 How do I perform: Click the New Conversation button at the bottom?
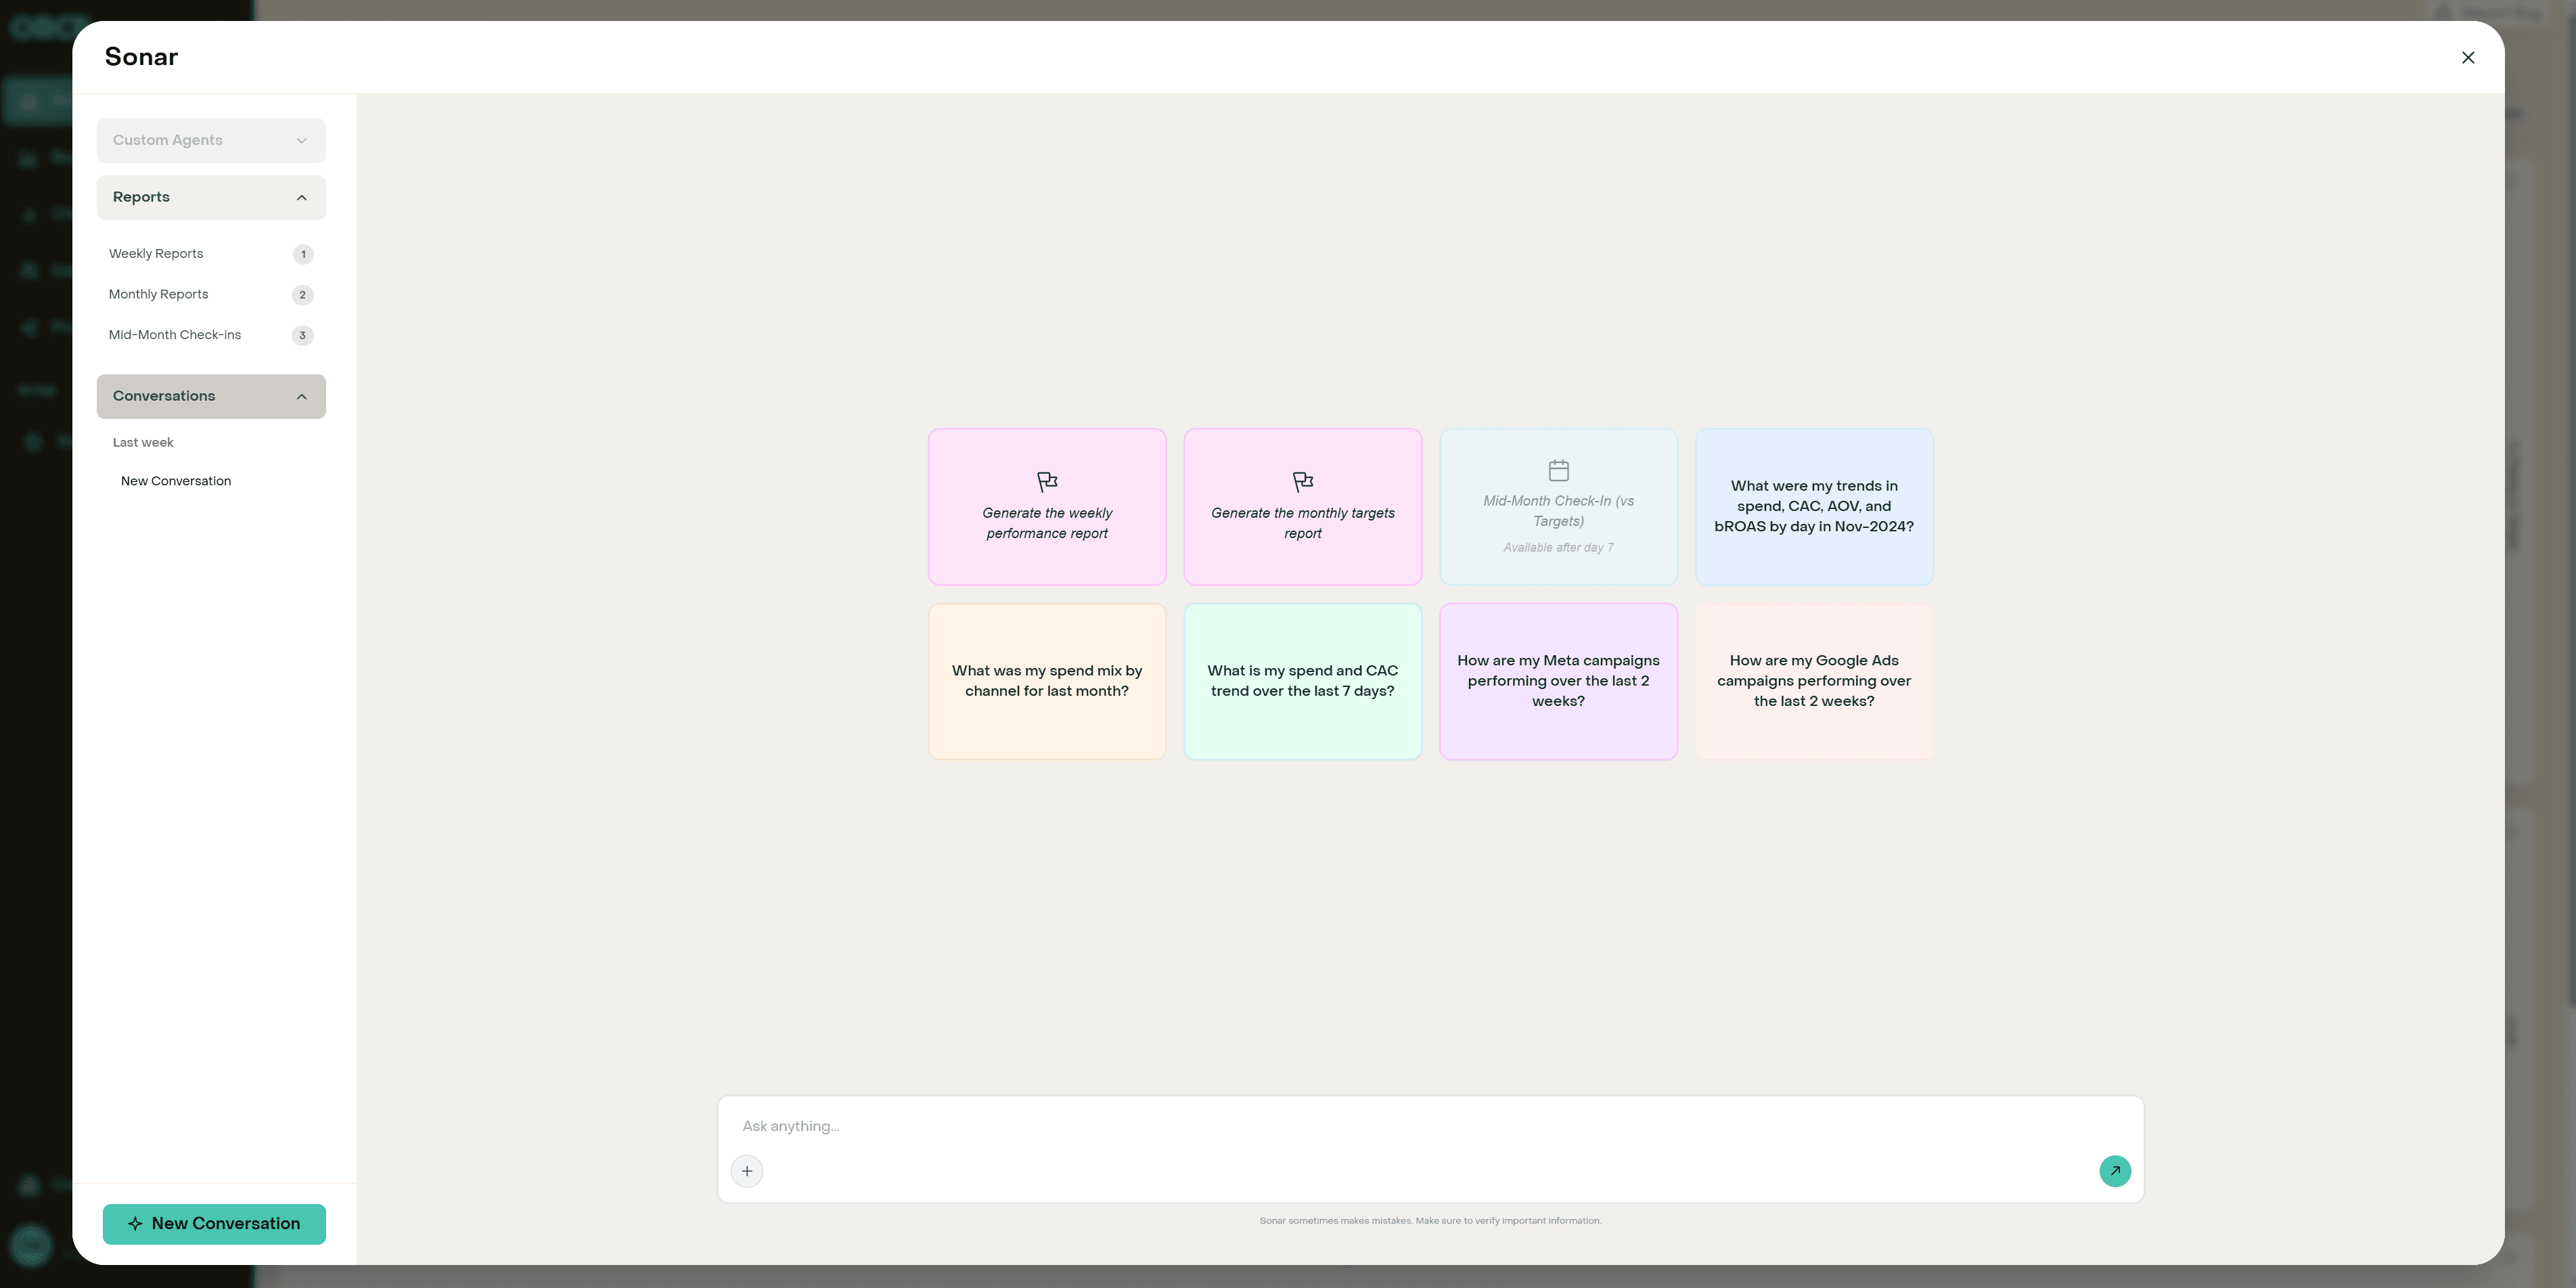pos(213,1223)
